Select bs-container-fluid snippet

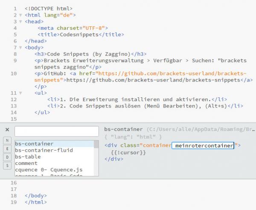pyautogui.click(x=44, y=150)
